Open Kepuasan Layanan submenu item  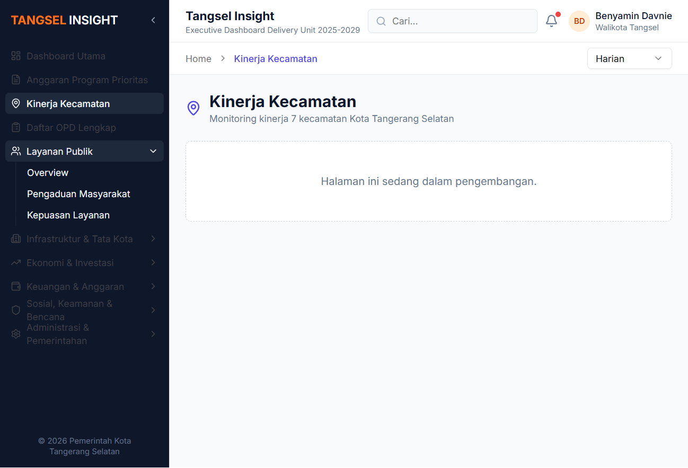tap(68, 215)
